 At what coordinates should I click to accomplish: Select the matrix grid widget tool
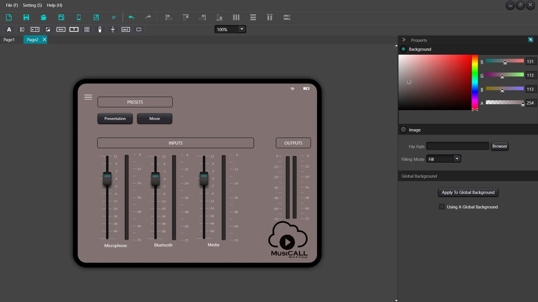[x=87, y=29]
